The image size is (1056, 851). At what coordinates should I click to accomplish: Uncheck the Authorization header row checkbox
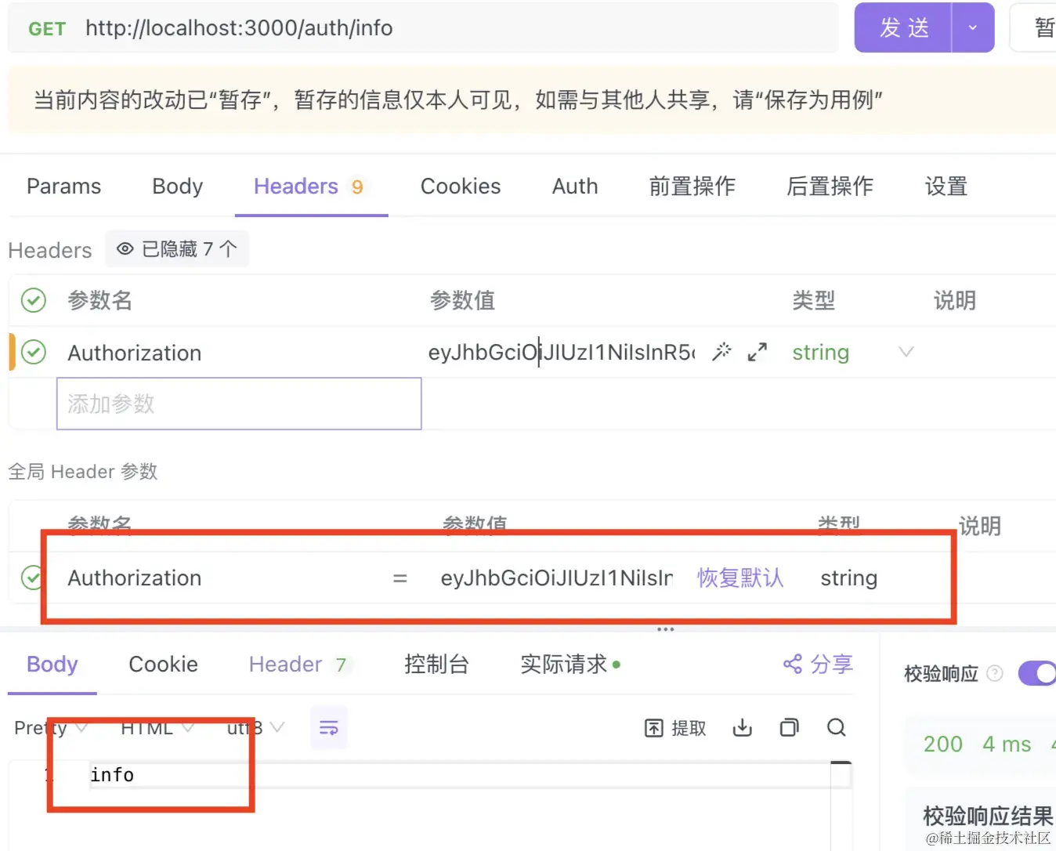pyautogui.click(x=33, y=353)
